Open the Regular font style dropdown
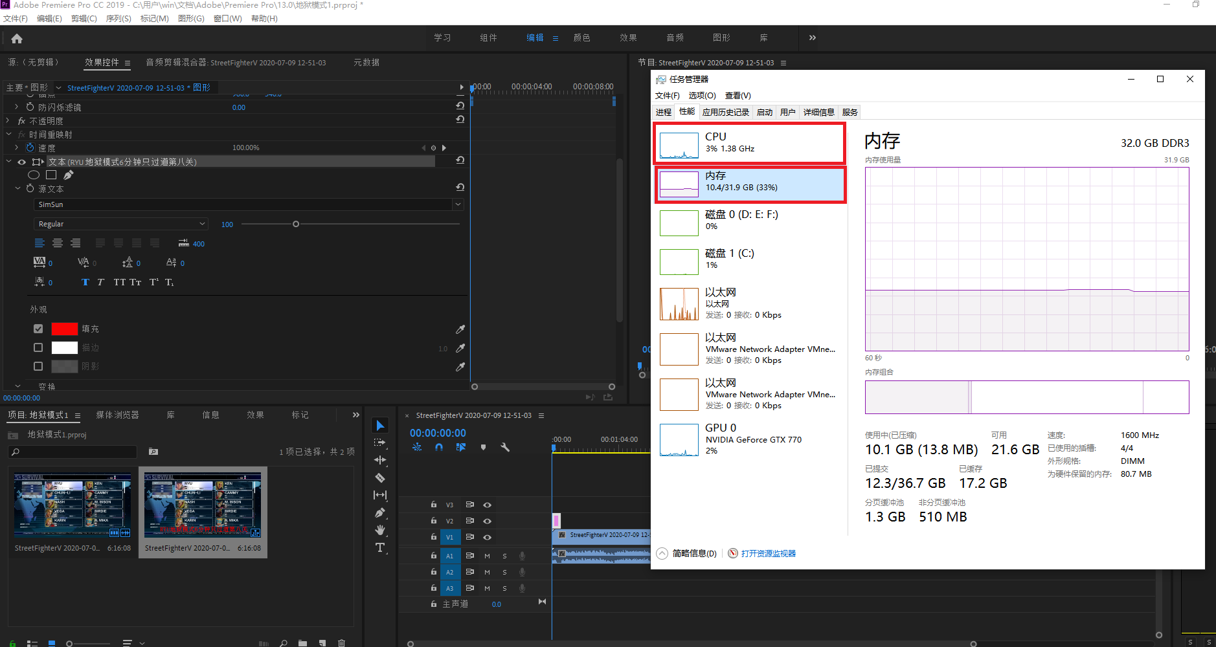Image resolution: width=1216 pixels, height=647 pixels. pyautogui.click(x=120, y=224)
